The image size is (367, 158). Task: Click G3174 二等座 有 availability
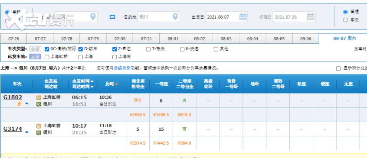tap(184, 129)
